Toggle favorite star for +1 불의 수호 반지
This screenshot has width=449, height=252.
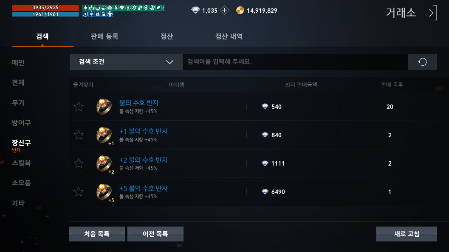click(x=79, y=135)
